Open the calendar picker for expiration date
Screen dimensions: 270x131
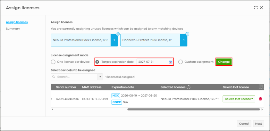click(x=170, y=62)
